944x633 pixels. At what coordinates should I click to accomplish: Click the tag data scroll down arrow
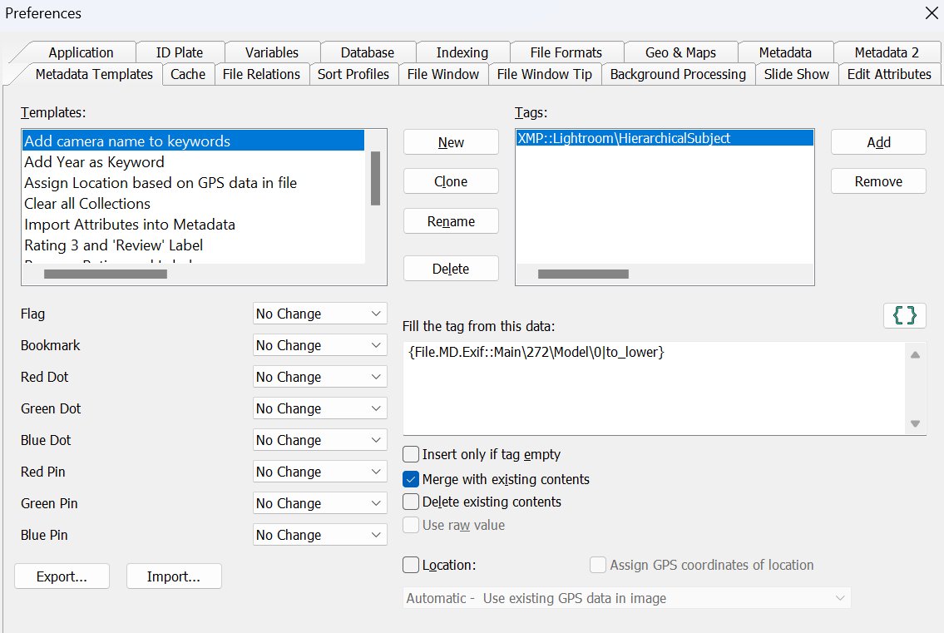[x=915, y=423]
